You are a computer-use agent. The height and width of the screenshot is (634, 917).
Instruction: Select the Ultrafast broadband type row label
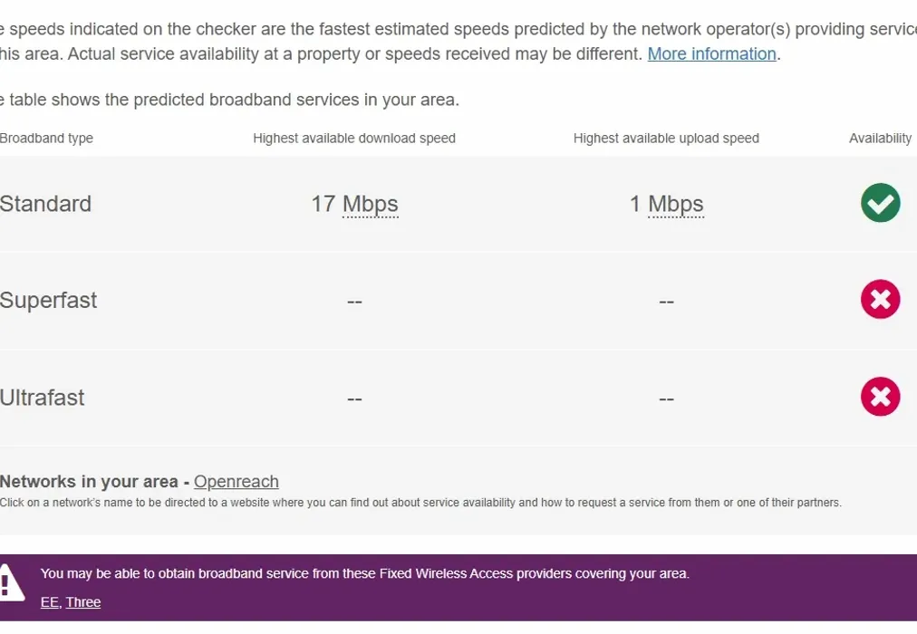click(43, 398)
